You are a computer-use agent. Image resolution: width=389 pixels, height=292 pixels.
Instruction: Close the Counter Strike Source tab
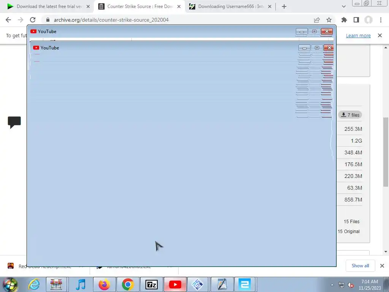coord(179,6)
